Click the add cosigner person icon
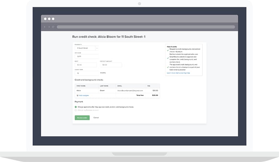 pyautogui.click(x=77, y=95)
